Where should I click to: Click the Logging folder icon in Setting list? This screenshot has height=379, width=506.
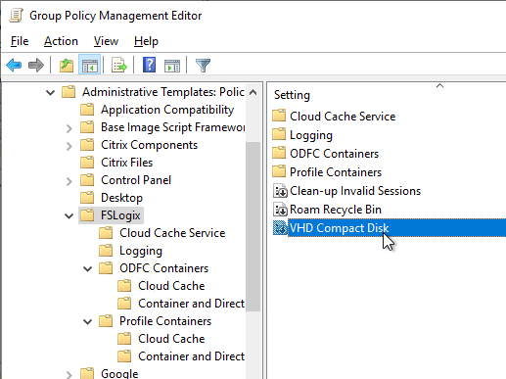click(279, 134)
